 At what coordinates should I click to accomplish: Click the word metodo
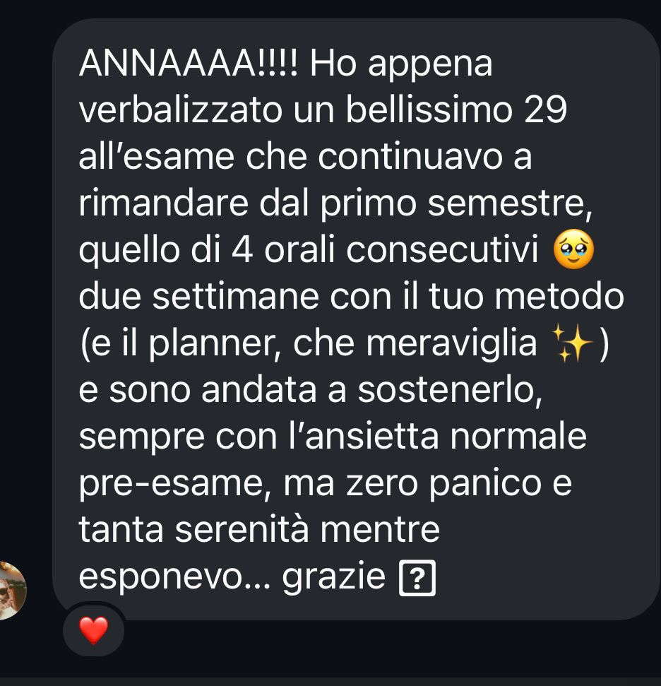559,296
